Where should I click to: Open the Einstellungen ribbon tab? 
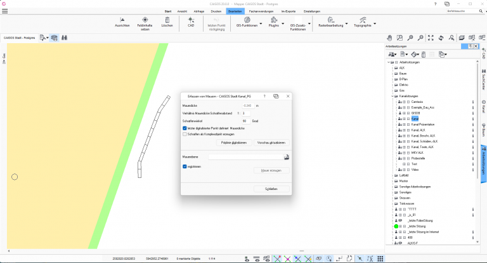pyautogui.click(x=312, y=11)
